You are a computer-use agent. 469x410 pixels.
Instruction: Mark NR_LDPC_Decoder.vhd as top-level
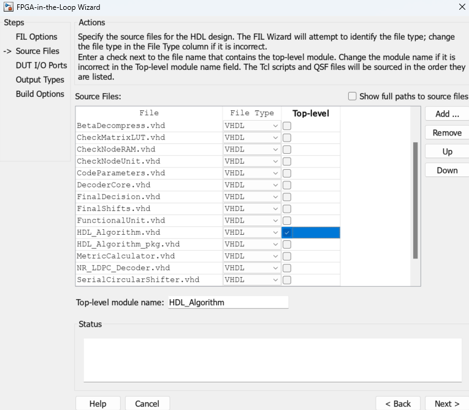[287, 268]
